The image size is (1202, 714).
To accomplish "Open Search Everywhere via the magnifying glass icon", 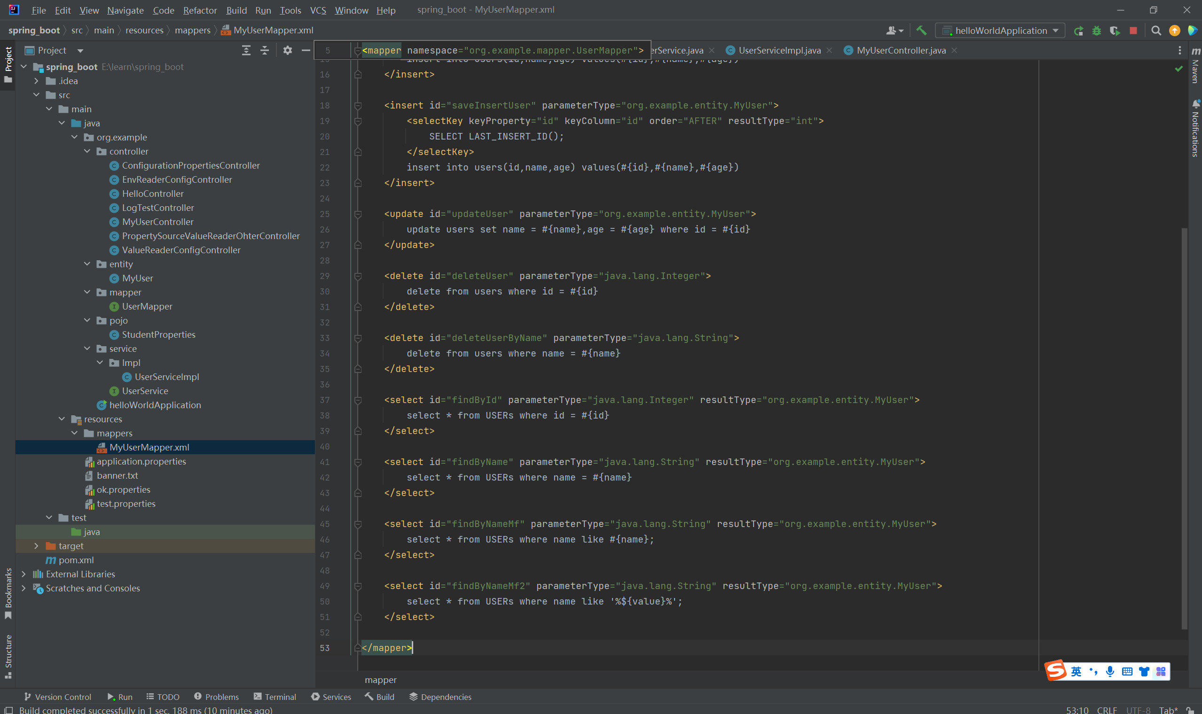I will pos(1156,31).
